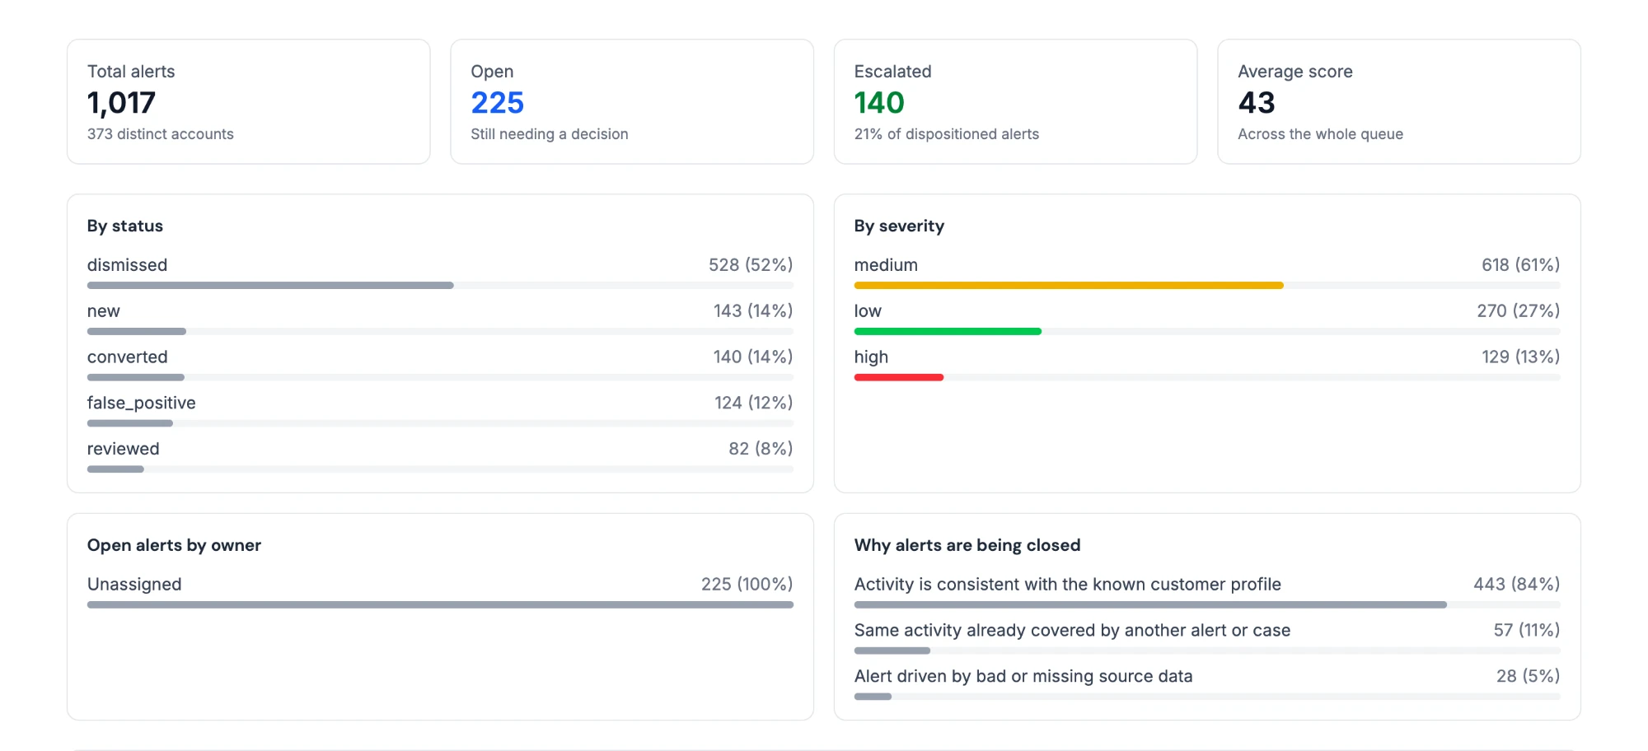Image resolution: width=1648 pixels, height=751 pixels.
Task: Click the 'reviewed' status label
Action: click(124, 449)
